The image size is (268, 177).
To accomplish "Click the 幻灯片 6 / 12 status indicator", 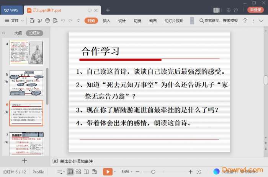I will 15,172.
